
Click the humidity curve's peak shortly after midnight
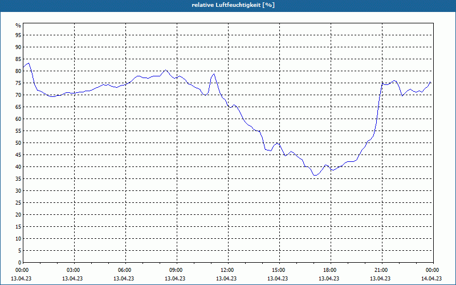(x=28, y=63)
